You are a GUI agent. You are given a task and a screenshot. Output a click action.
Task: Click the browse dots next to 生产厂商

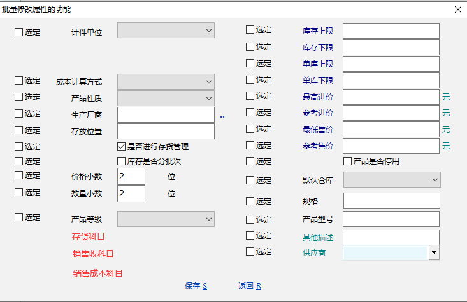pyautogui.click(x=222, y=117)
